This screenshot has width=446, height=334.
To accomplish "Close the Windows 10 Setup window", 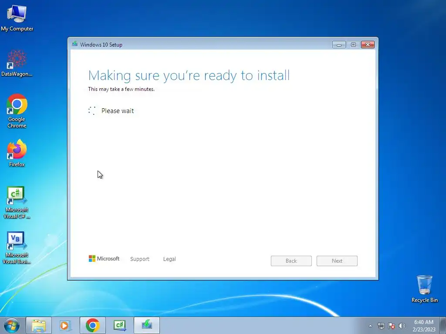I will tap(368, 45).
